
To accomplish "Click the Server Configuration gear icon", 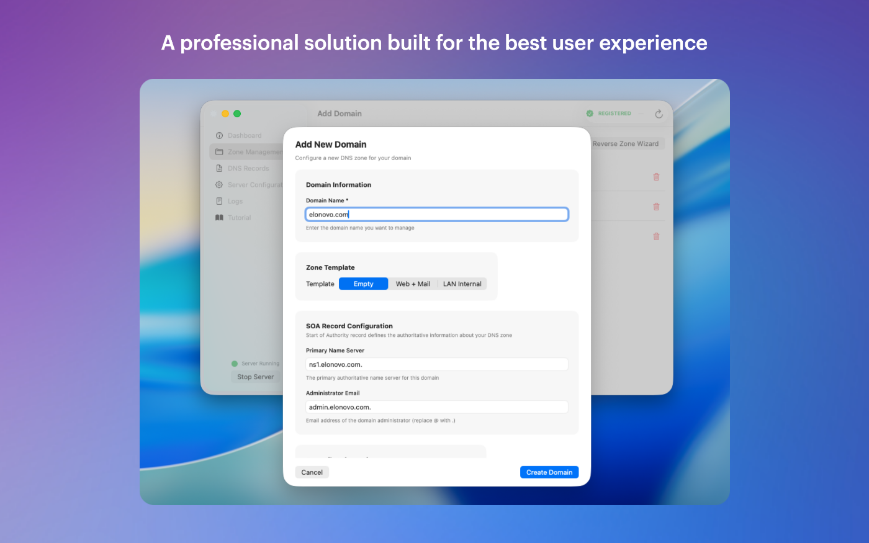I will [219, 185].
